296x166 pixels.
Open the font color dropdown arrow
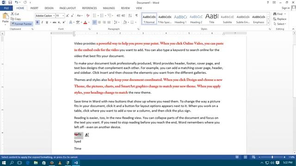click(89, 23)
